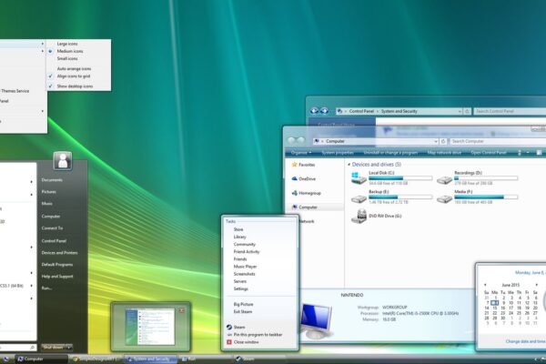Open the Organize dropdown in Explorer toolbar
The height and width of the screenshot is (364, 546).
pos(301,153)
